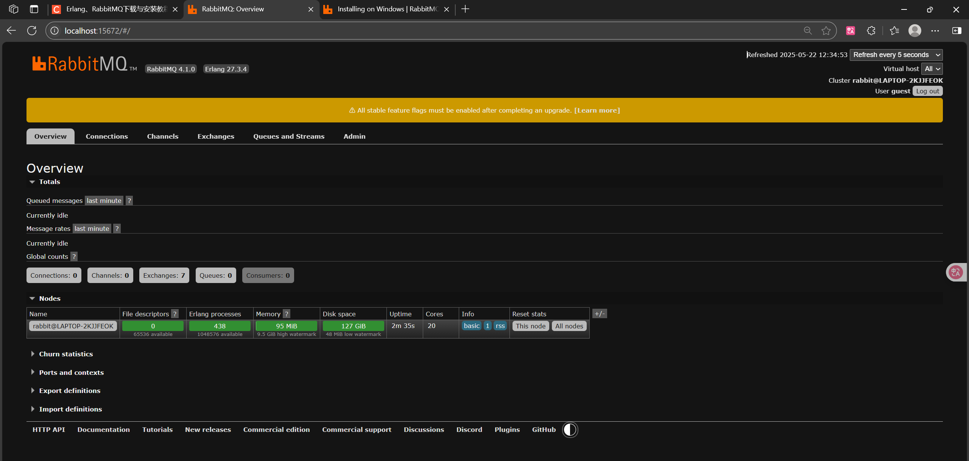Toggle dark/light theme switcher
Screen dimensions: 969x461
tap(570, 430)
